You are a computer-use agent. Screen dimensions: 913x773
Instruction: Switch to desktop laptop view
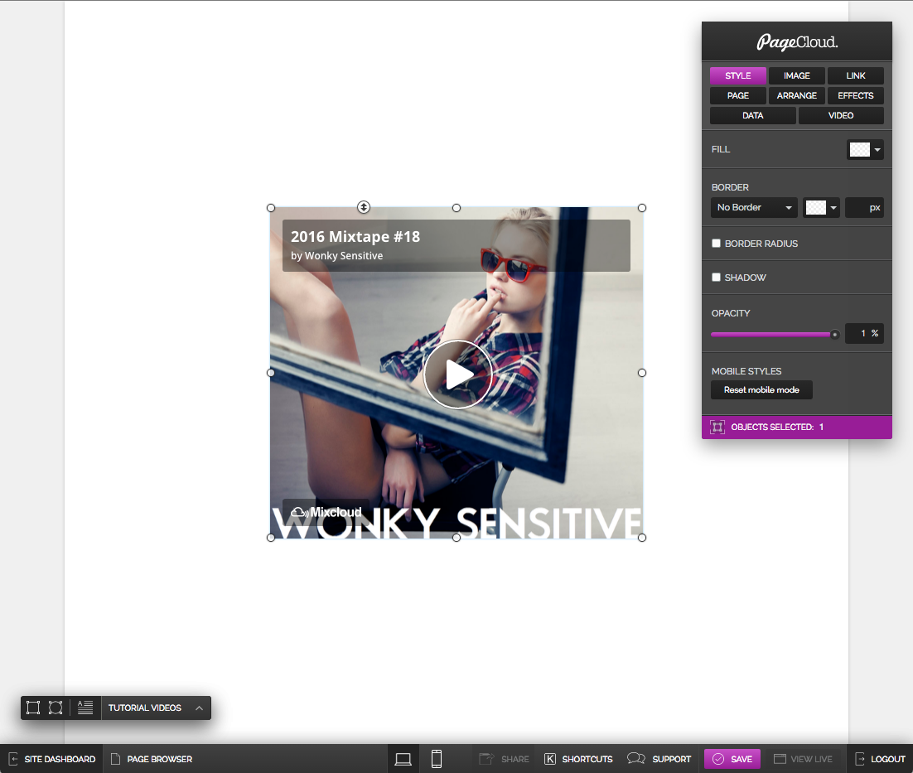(x=403, y=759)
